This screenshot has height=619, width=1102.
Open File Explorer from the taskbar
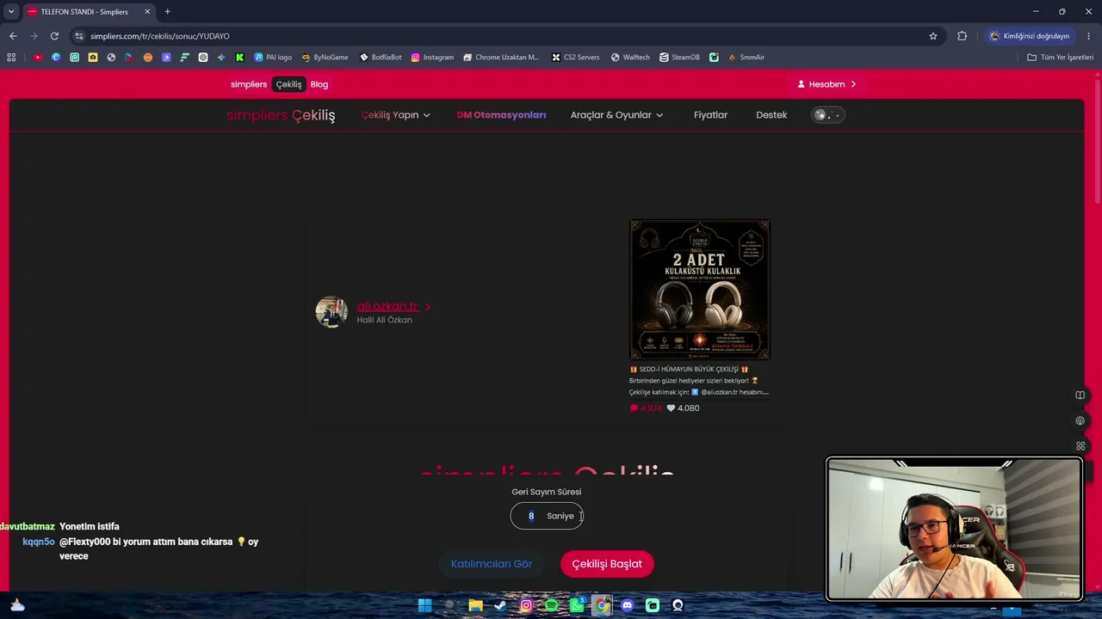click(x=475, y=605)
